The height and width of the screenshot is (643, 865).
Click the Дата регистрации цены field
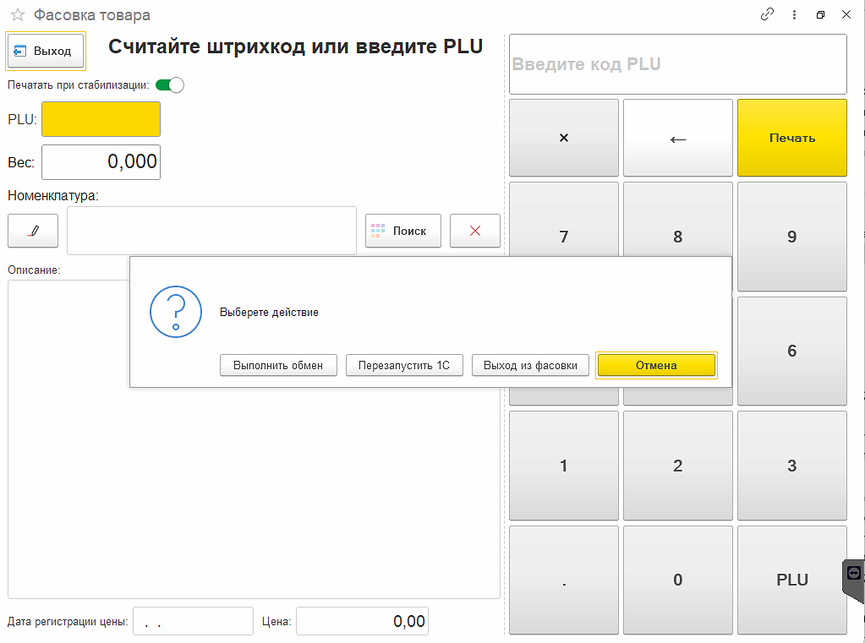pos(193,622)
